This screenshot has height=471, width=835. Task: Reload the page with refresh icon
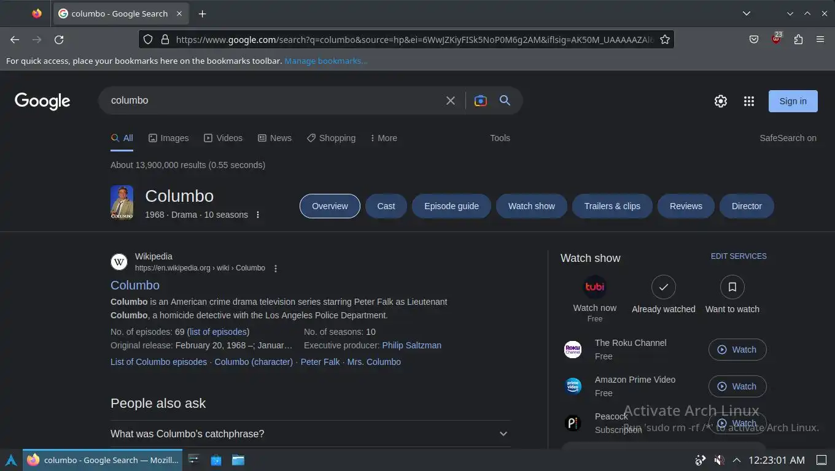(x=59, y=39)
